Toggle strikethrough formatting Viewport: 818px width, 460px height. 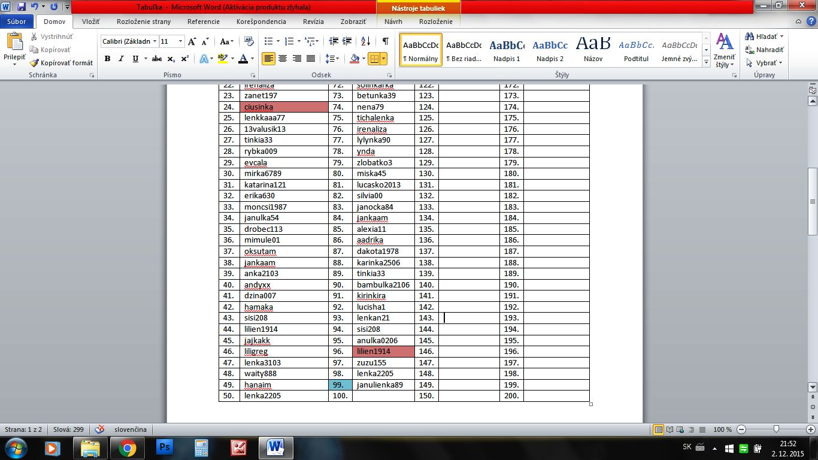pyautogui.click(x=157, y=59)
